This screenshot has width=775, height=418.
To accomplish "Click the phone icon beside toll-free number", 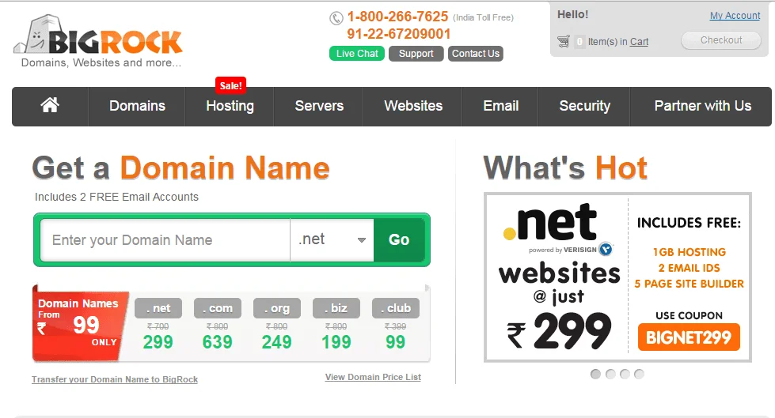I will point(336,18).
